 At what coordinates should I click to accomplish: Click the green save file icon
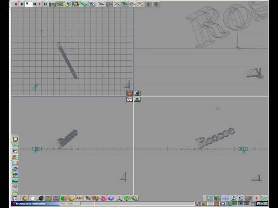click(x=233, y=198)
